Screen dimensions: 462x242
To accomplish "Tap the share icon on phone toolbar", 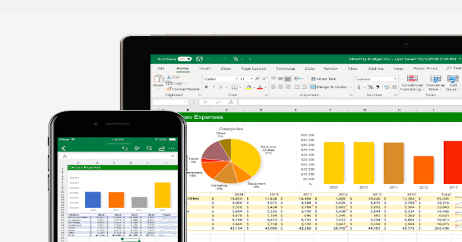I will pos(161,148).
